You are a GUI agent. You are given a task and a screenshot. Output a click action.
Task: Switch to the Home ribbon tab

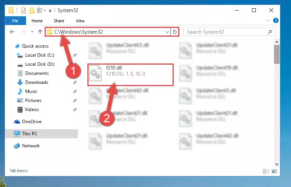coord(37,21)
